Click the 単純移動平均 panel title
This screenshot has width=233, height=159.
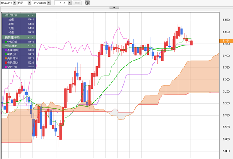12,37
